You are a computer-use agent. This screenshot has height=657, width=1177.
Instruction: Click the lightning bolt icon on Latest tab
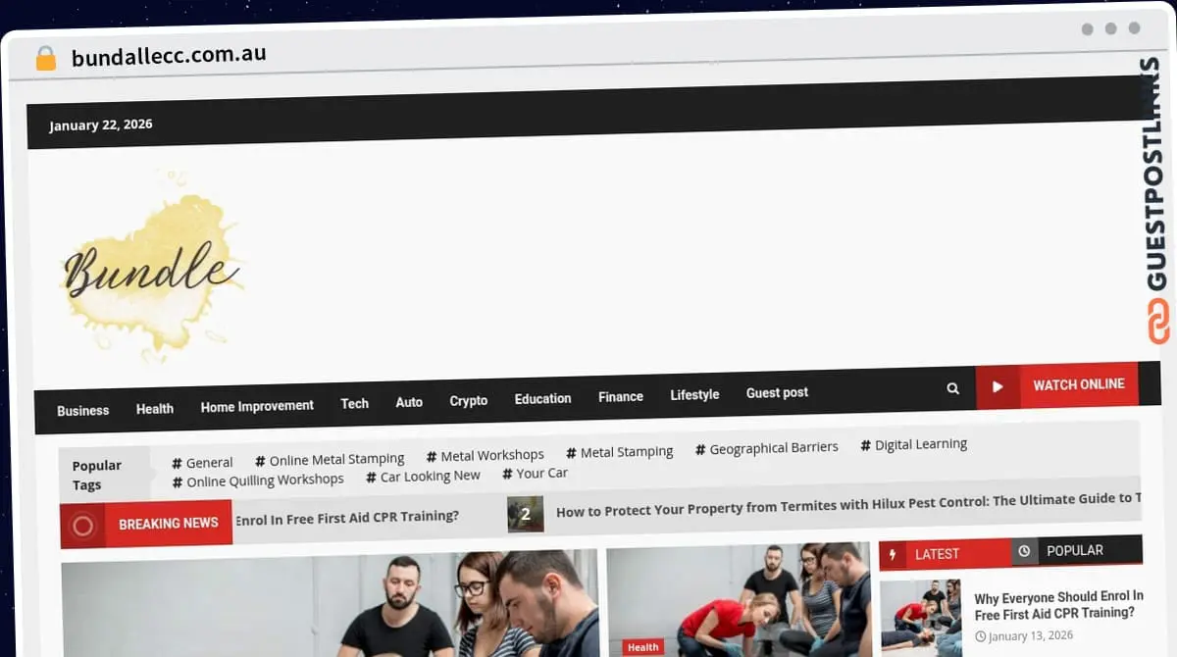(893, 555)
